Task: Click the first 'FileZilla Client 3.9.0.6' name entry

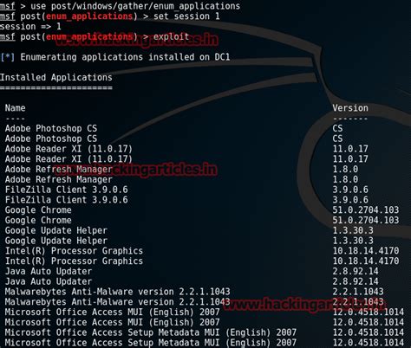Action: coord(67,190)
